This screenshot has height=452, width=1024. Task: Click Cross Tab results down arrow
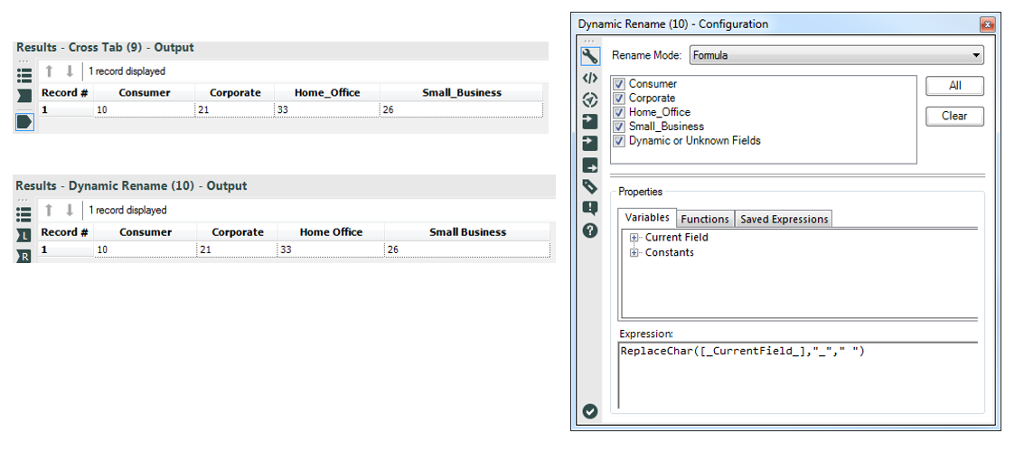70,71
